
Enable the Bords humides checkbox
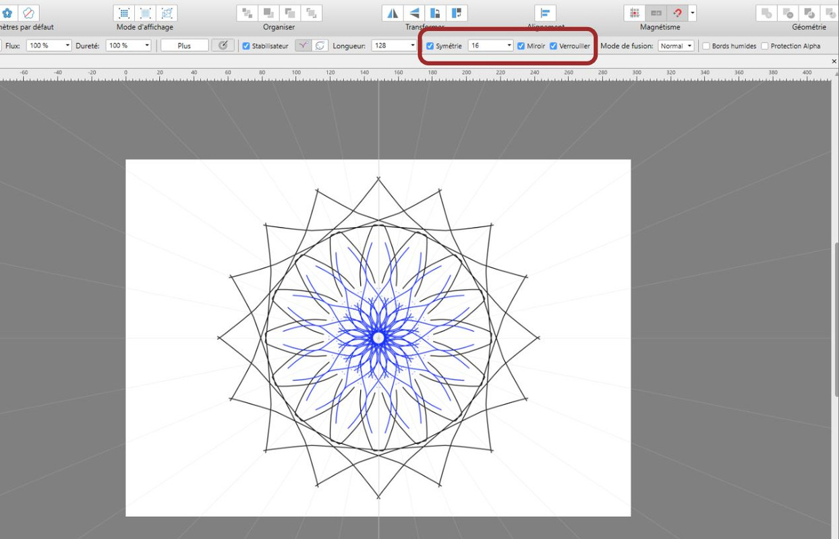pyautogui.click(x=706, y=46)
